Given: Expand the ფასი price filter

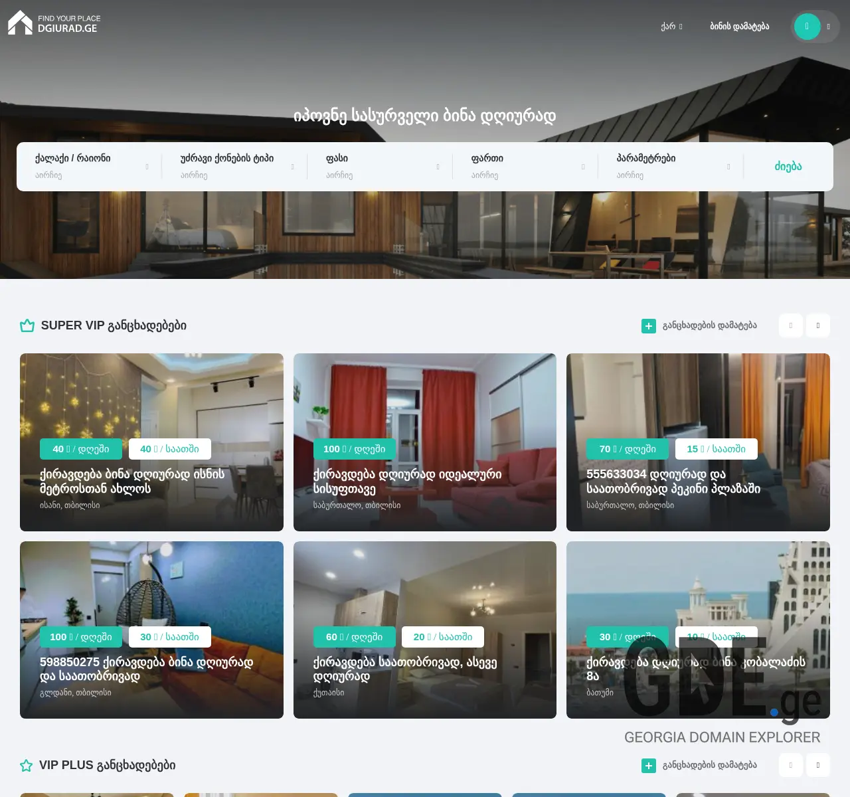Looking at the screenshot, I should tap(379, 166).
